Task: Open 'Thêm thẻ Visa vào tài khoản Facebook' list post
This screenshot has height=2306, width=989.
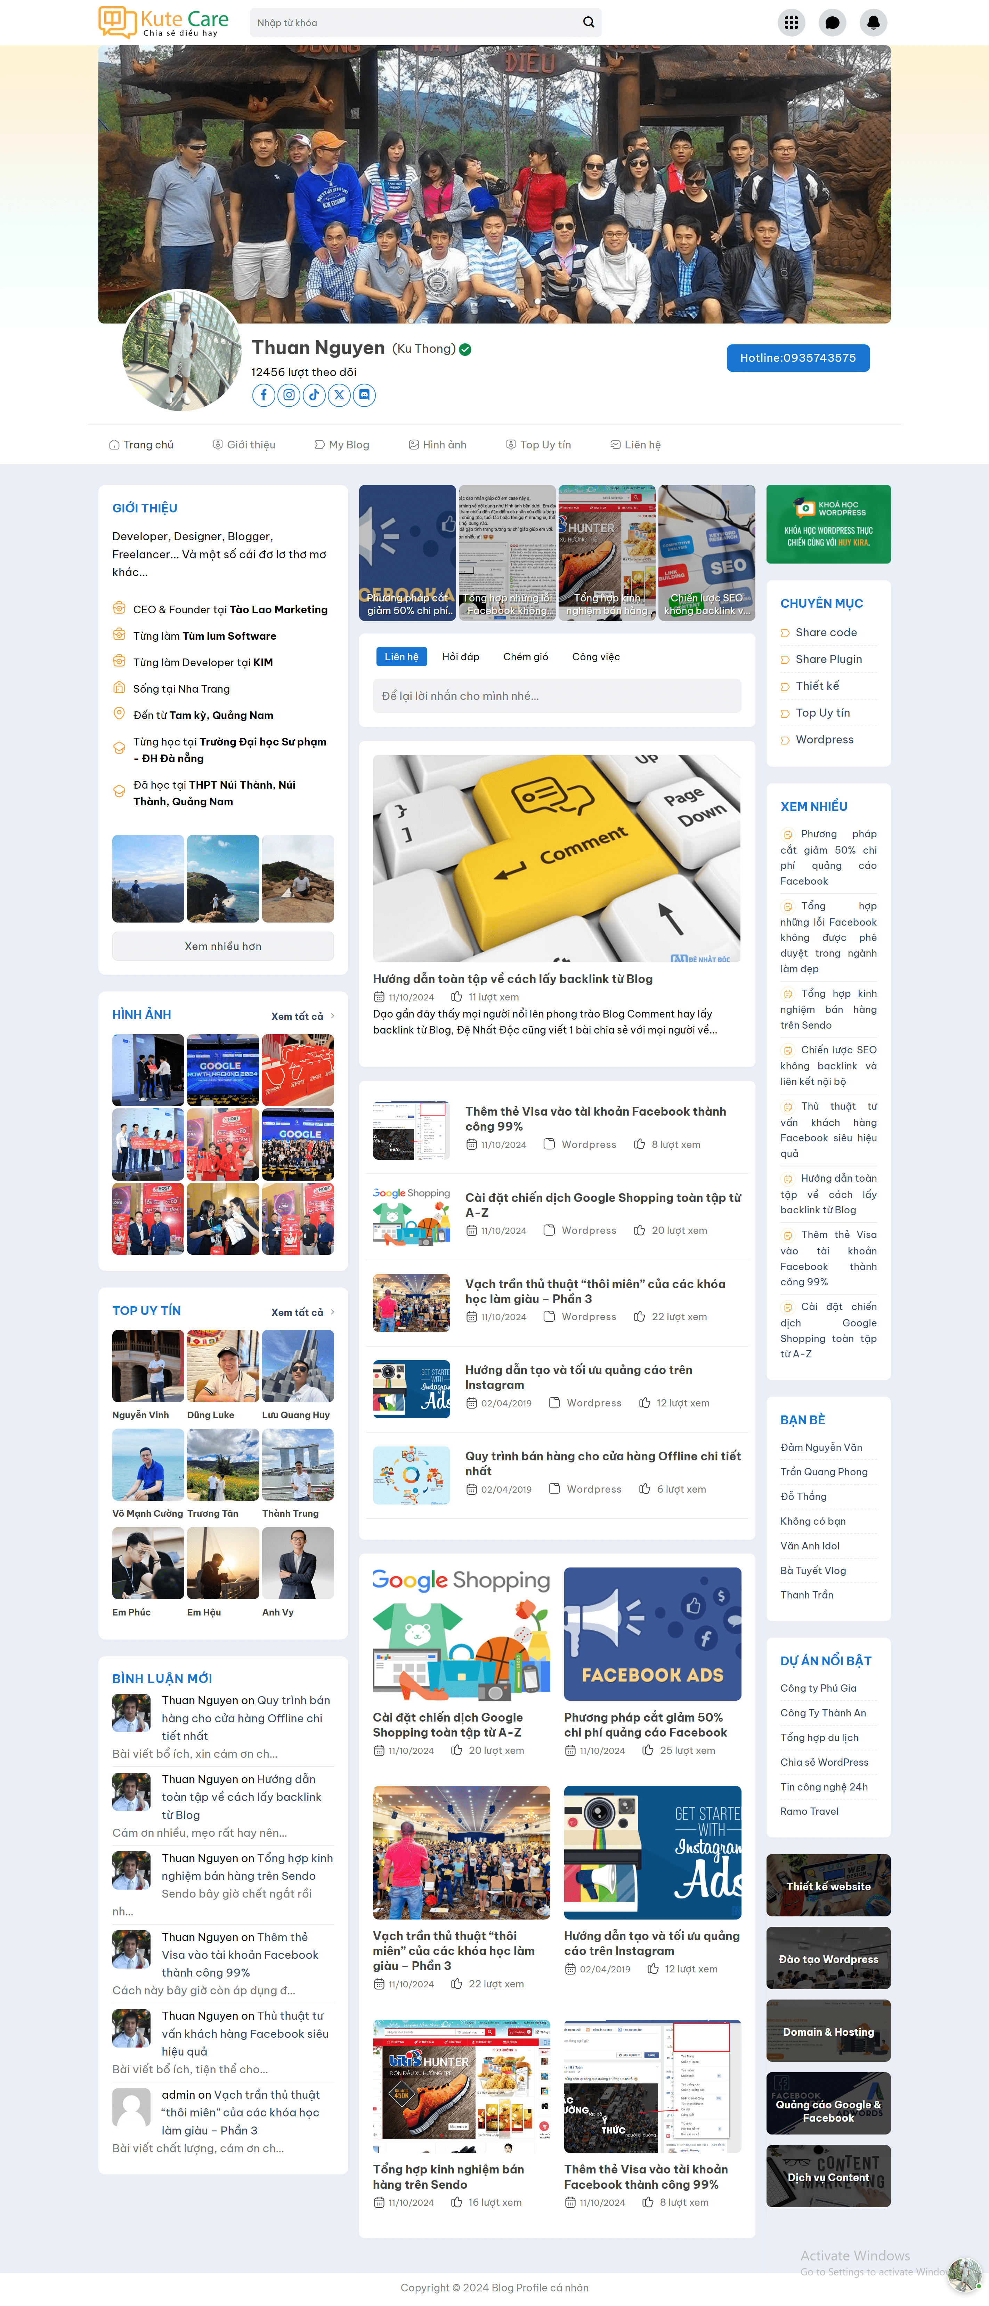Action: [x=595, y=1119]
